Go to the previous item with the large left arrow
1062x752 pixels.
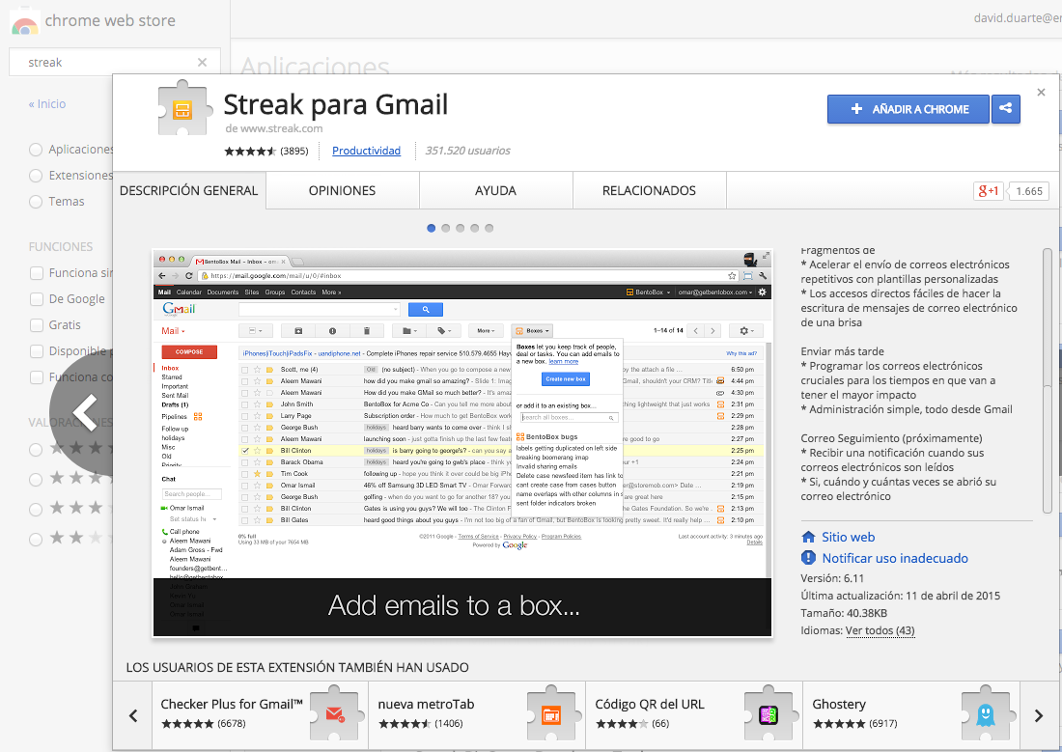(x=85, y=411)
